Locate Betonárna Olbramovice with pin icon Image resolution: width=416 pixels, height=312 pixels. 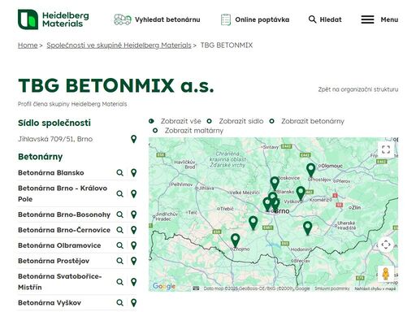[133, 245]
